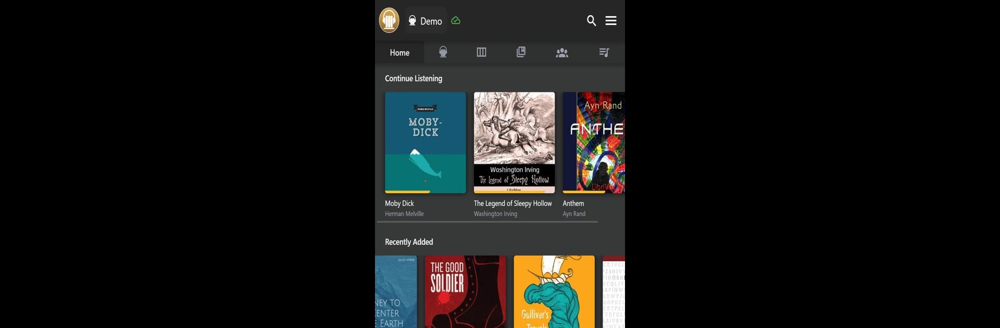Select the Home tab

point(399,53)
